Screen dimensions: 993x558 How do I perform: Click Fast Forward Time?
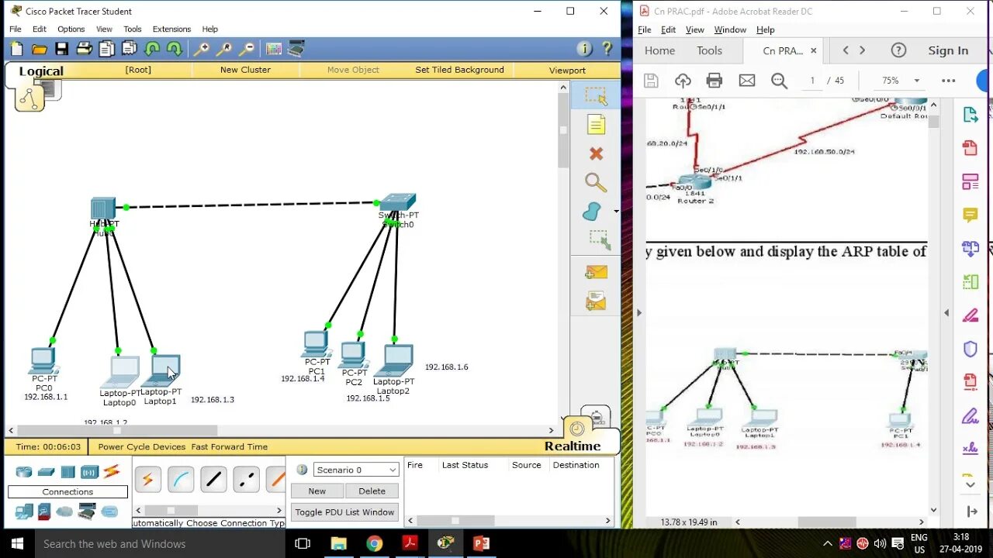click(x=229, y=446)
